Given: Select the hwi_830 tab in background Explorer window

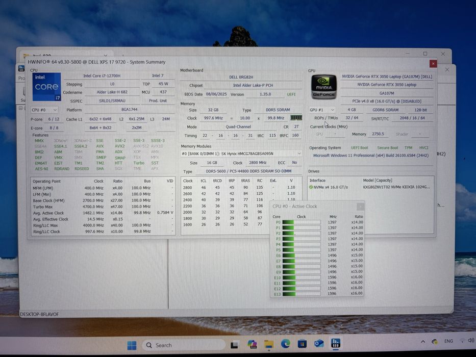Looking at the screenshot, I should pyautogui.click(x=67, y=56).
